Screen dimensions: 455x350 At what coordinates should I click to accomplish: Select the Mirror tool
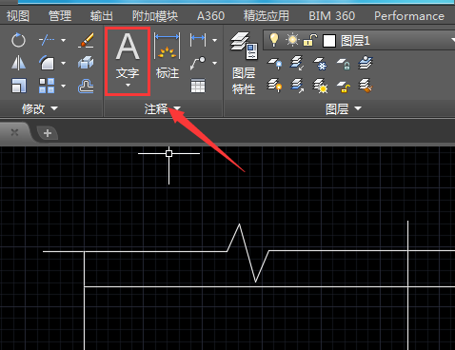tap(18, 63)
